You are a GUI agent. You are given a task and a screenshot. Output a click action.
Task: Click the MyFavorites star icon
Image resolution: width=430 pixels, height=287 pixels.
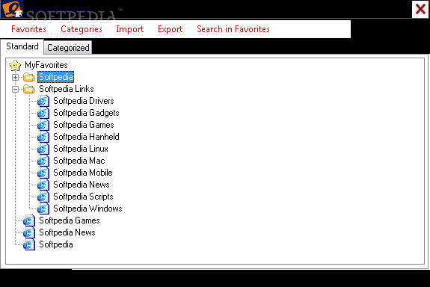pyautogui.click(x=15, y=65)
